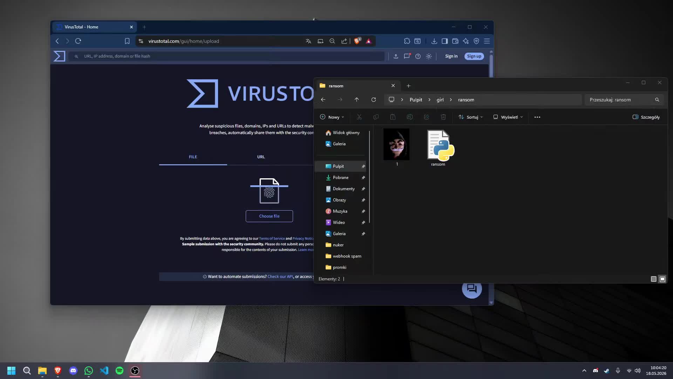This screenshot has height=379, width=673.
Task: Click the Sign up button
Action: coord(474,56)
